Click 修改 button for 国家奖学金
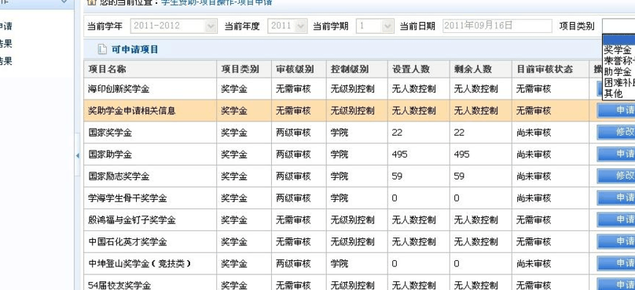Screen dimensions: 635x290 pyautogui.click(x=616, y=132)
